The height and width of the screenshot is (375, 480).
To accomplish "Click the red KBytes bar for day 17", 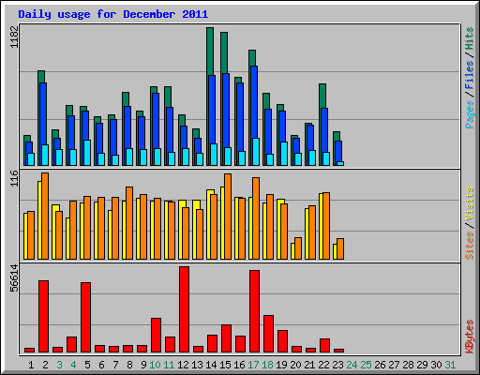I will tap(254, 311).
